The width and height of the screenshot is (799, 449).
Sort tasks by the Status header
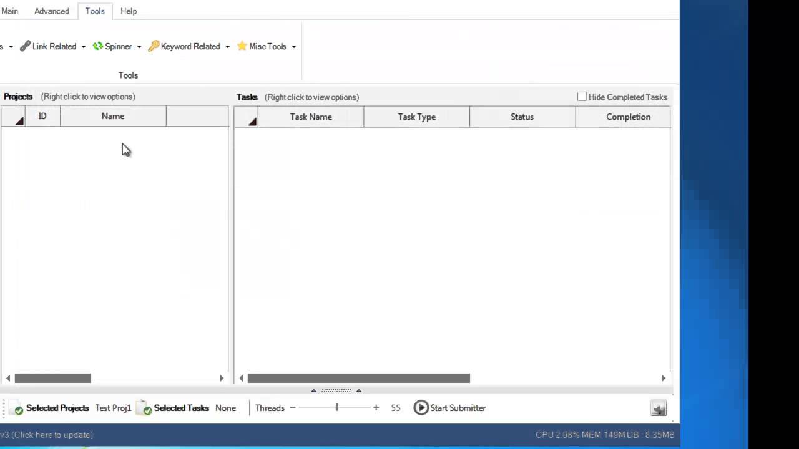522,117
